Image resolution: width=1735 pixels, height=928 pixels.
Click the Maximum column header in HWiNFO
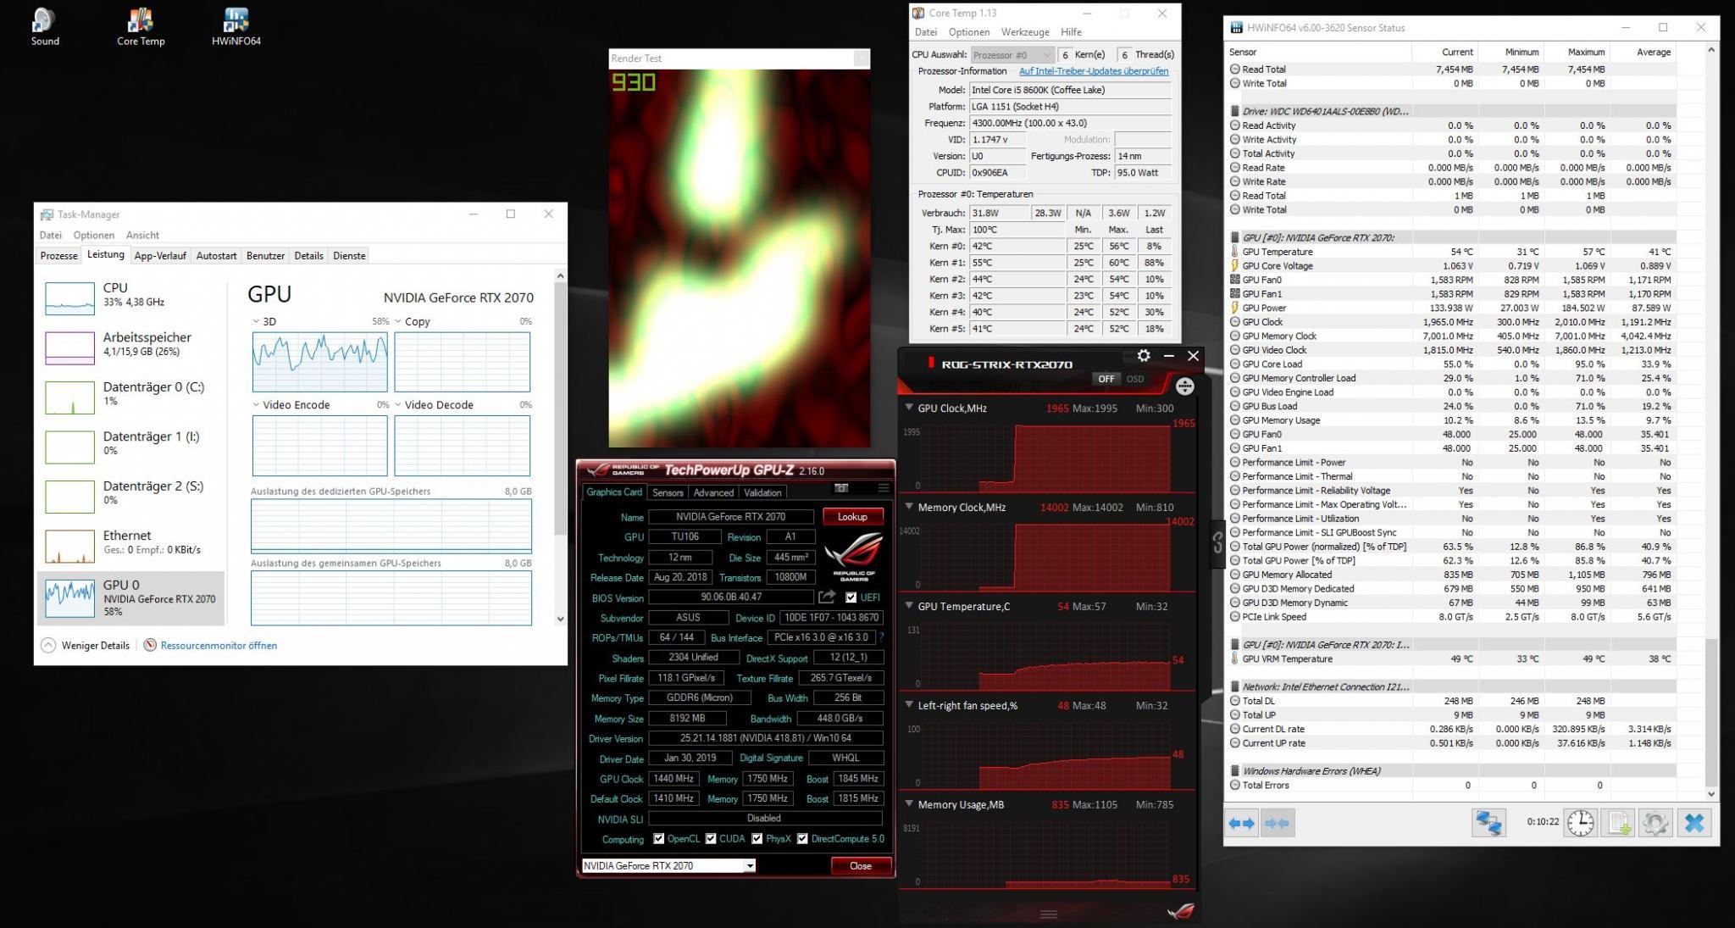[1585, 52]
